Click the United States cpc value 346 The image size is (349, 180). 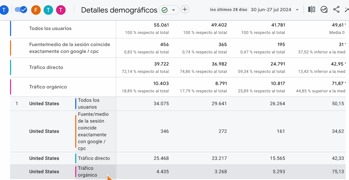click(165, 131)
